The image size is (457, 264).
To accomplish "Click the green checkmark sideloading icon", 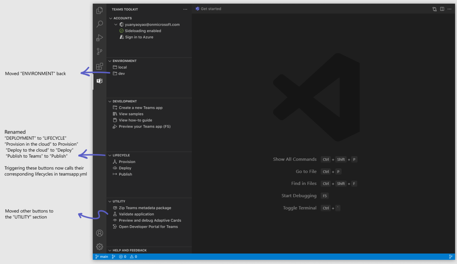I will coord(121,31).
